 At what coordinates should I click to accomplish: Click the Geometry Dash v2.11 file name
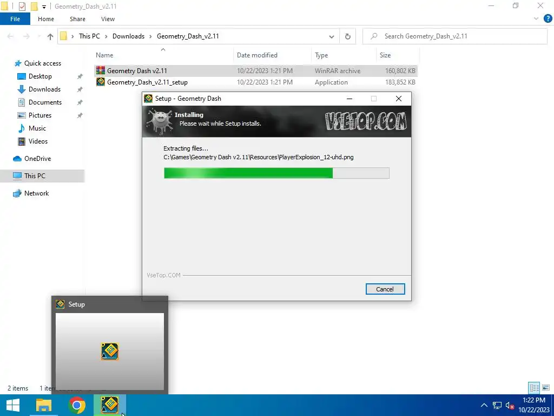[x=137, y=71]
